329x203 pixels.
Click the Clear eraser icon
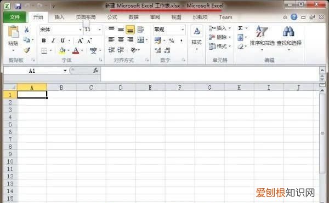[241, 47]
